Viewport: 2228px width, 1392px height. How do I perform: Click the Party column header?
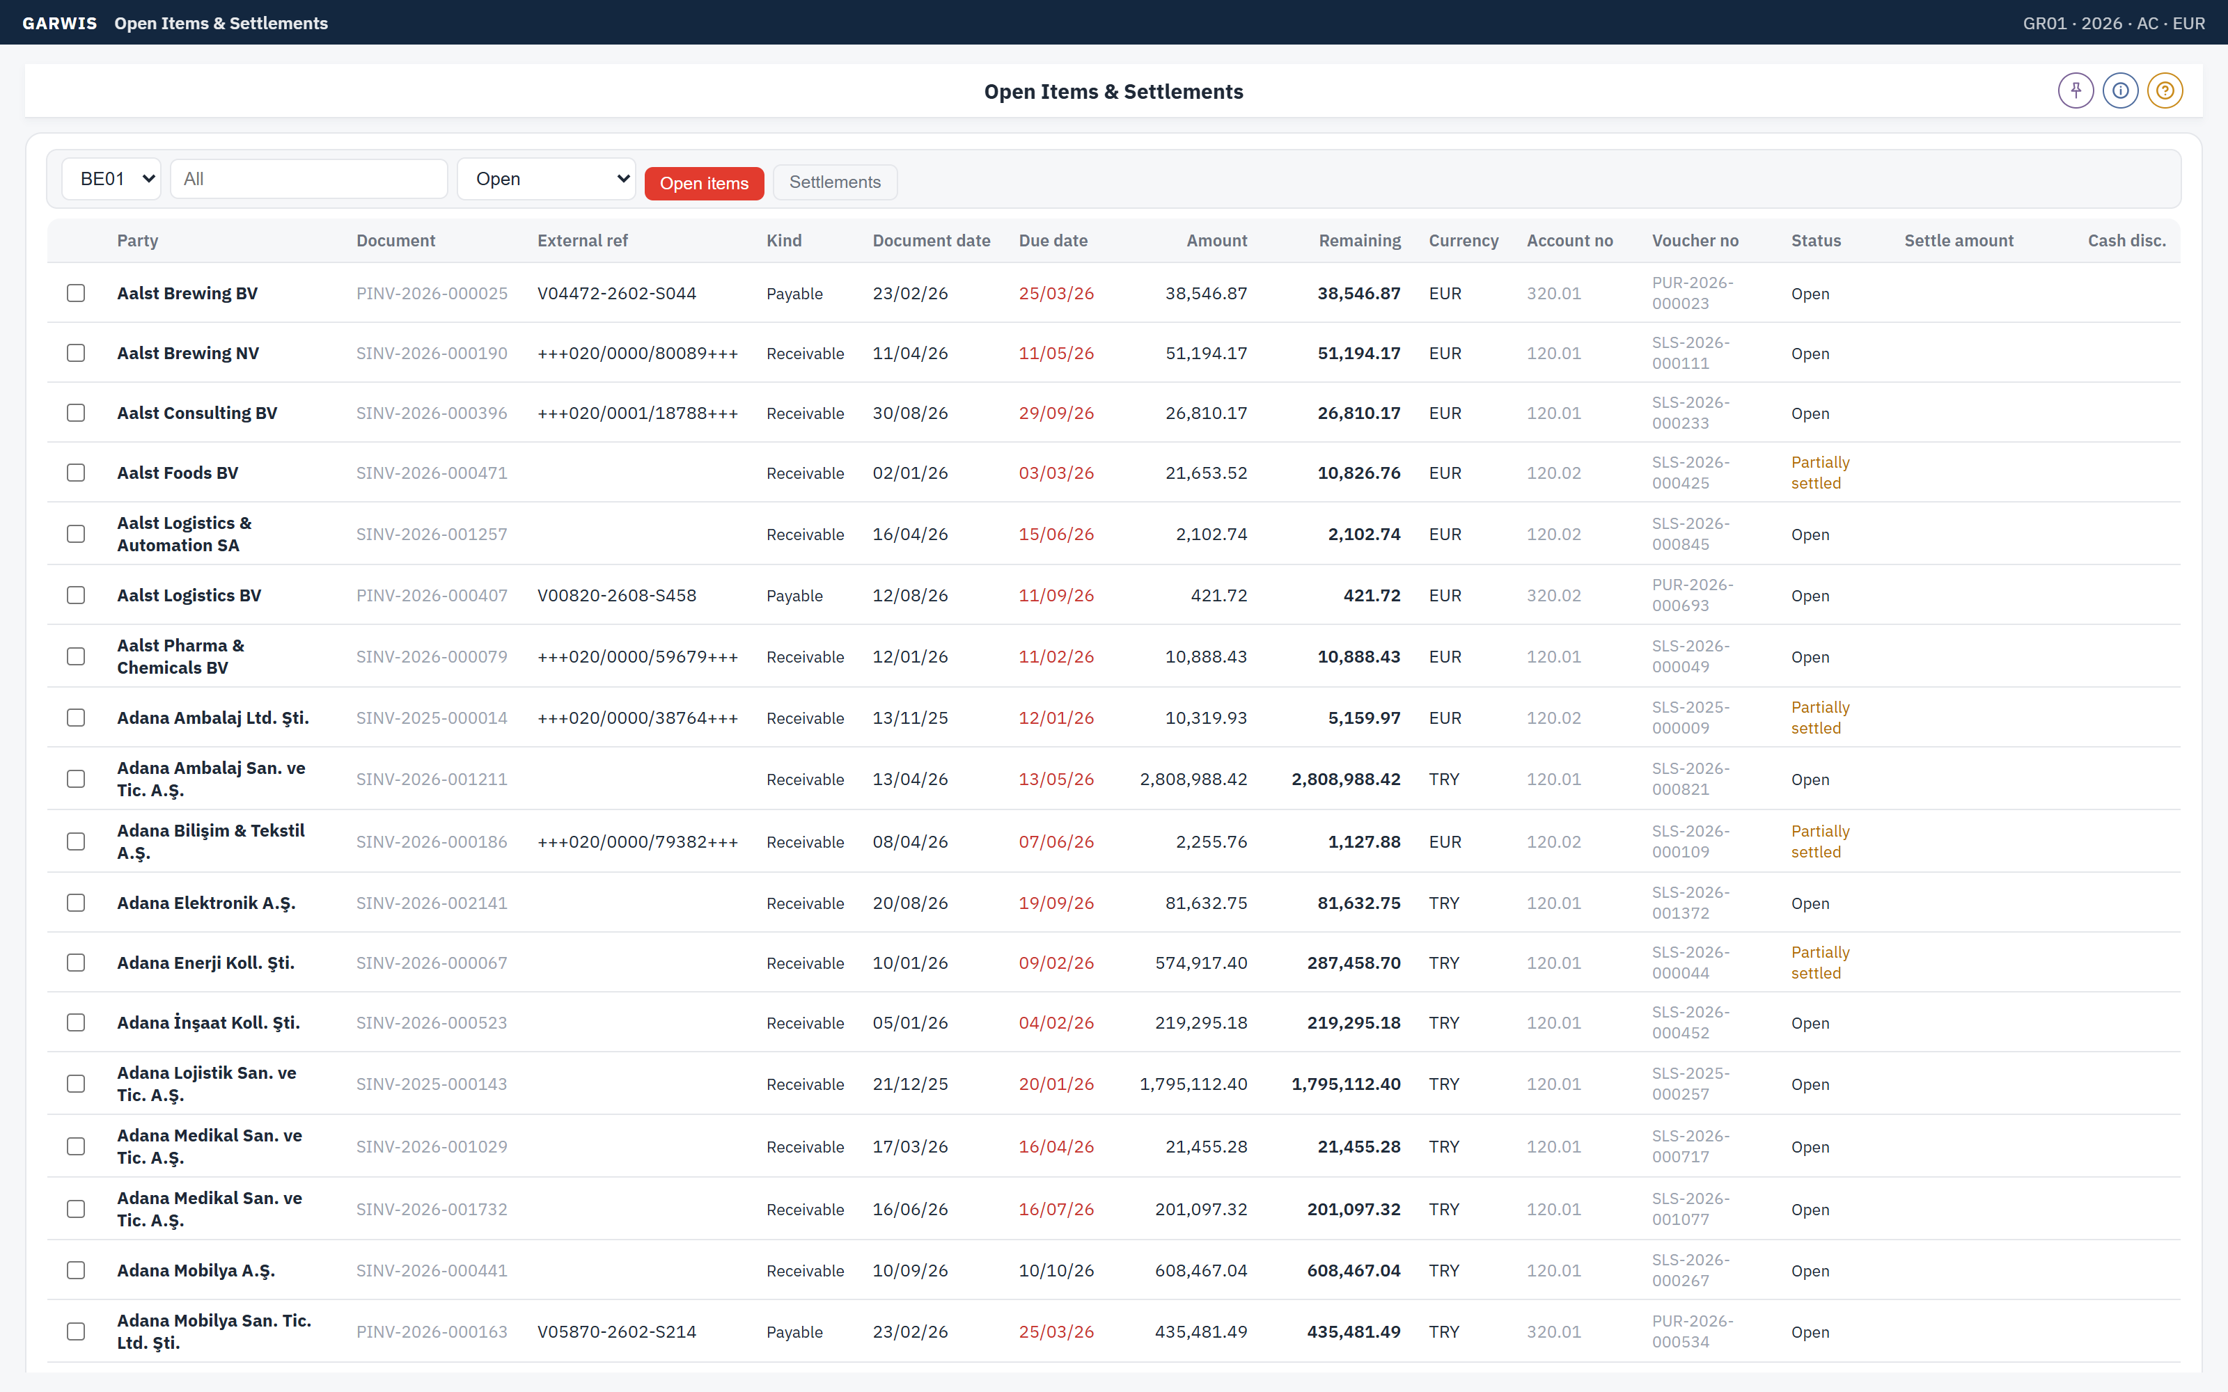137,240
